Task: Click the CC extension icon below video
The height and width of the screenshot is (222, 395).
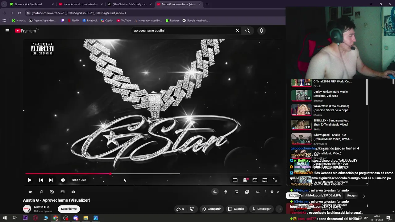Action: 63,192
